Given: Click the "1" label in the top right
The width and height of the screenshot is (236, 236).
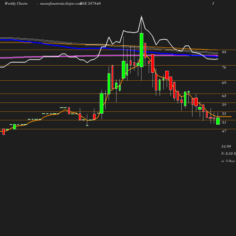Looking at the screenshot, I should pos(213,3).
